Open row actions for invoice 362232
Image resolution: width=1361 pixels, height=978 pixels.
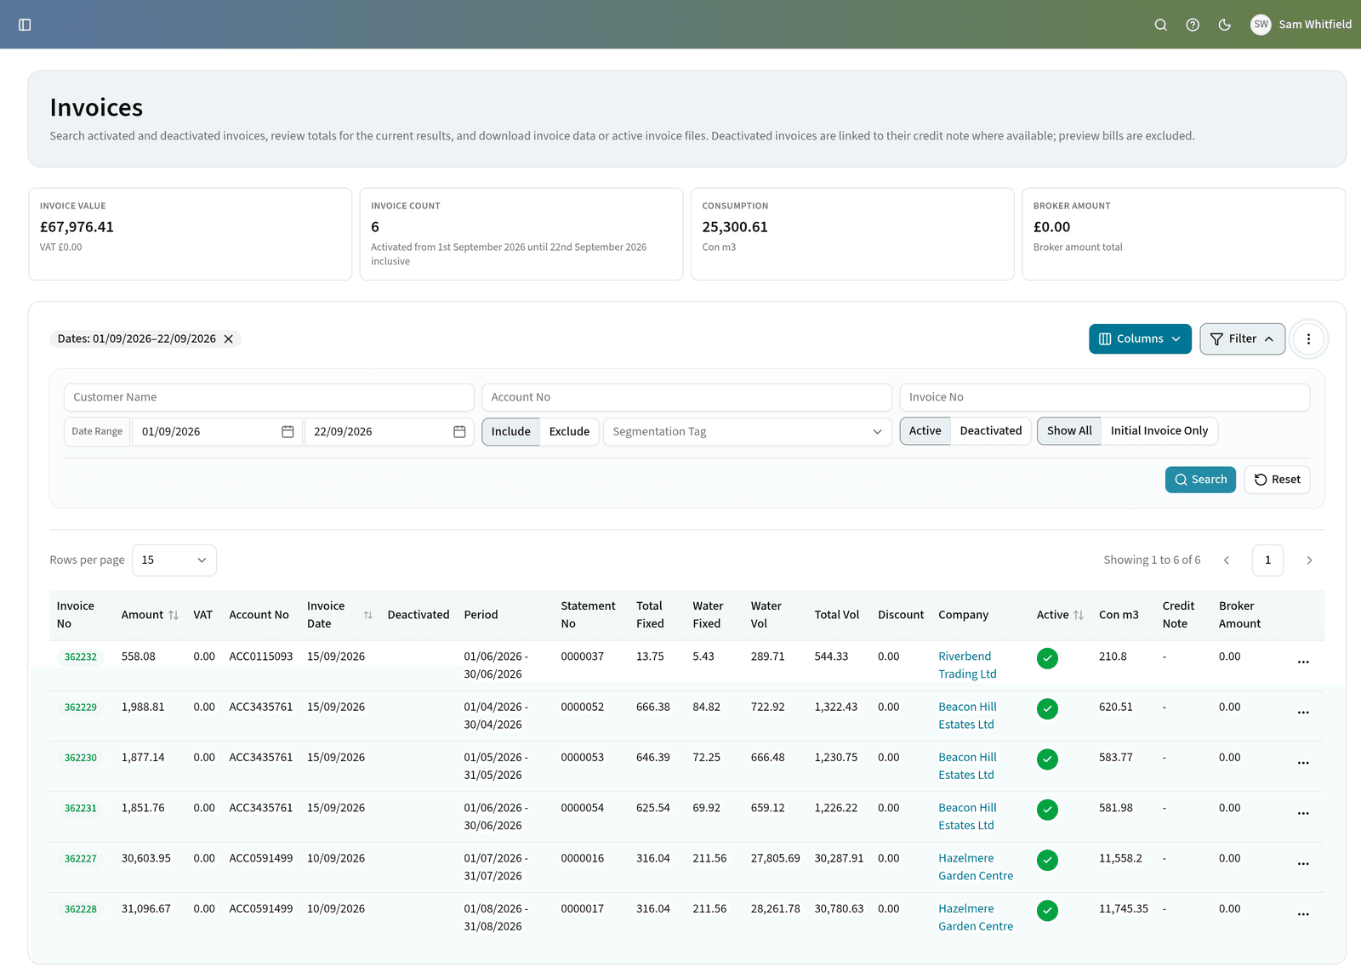point(1303,662)
